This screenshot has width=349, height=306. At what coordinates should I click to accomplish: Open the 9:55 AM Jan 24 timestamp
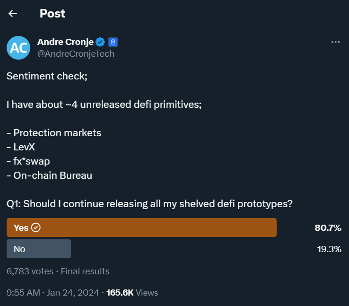pyautogui.click(x=52, y=293)
